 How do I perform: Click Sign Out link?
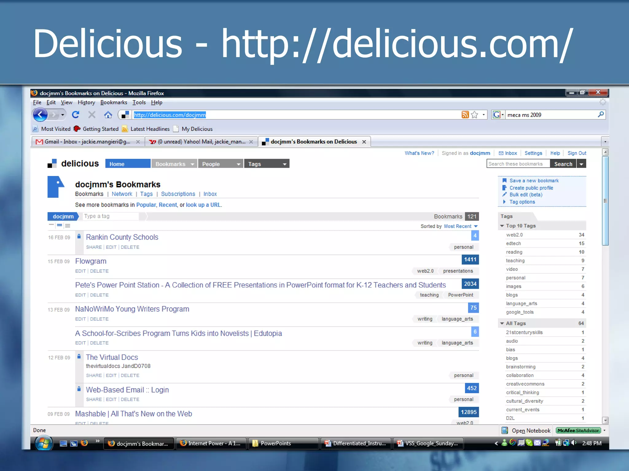(x=577, y=153)
